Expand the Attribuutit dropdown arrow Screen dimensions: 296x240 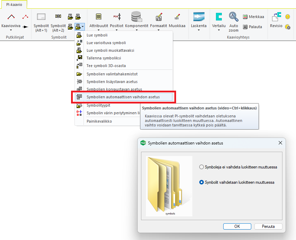click(x=98, y=30)
